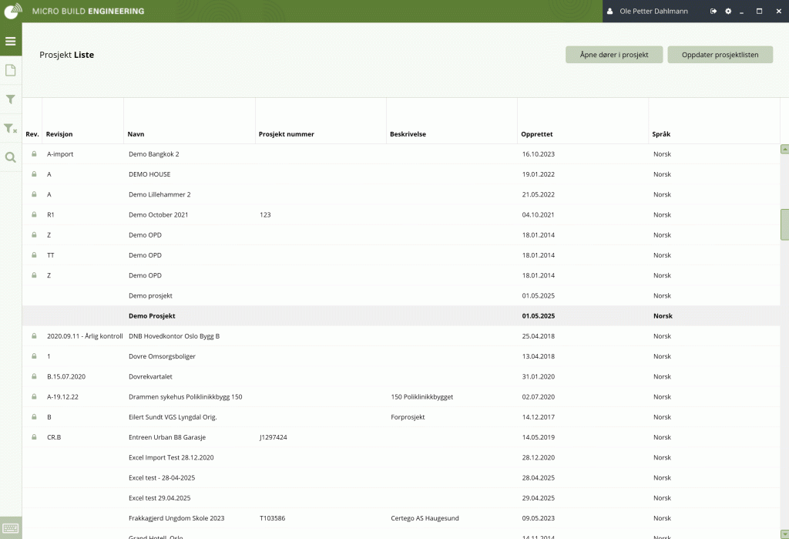789x539 pixels.
Task: Click revision A-19.12.22 cell
Action: 62,397
